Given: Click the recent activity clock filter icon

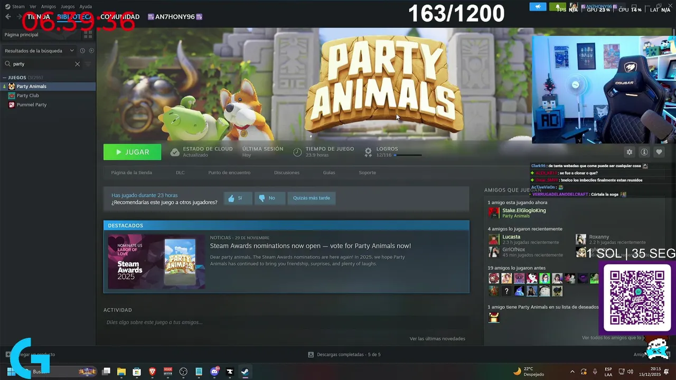Looking at the screenshot, I should click(x=82, y=51).
